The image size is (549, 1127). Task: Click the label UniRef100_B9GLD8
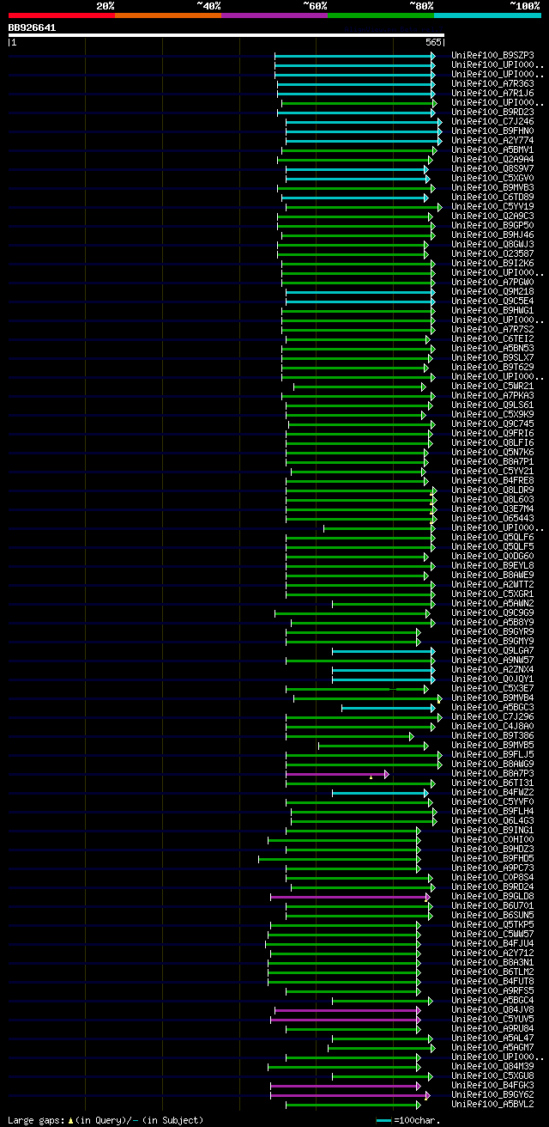[492, 897]
